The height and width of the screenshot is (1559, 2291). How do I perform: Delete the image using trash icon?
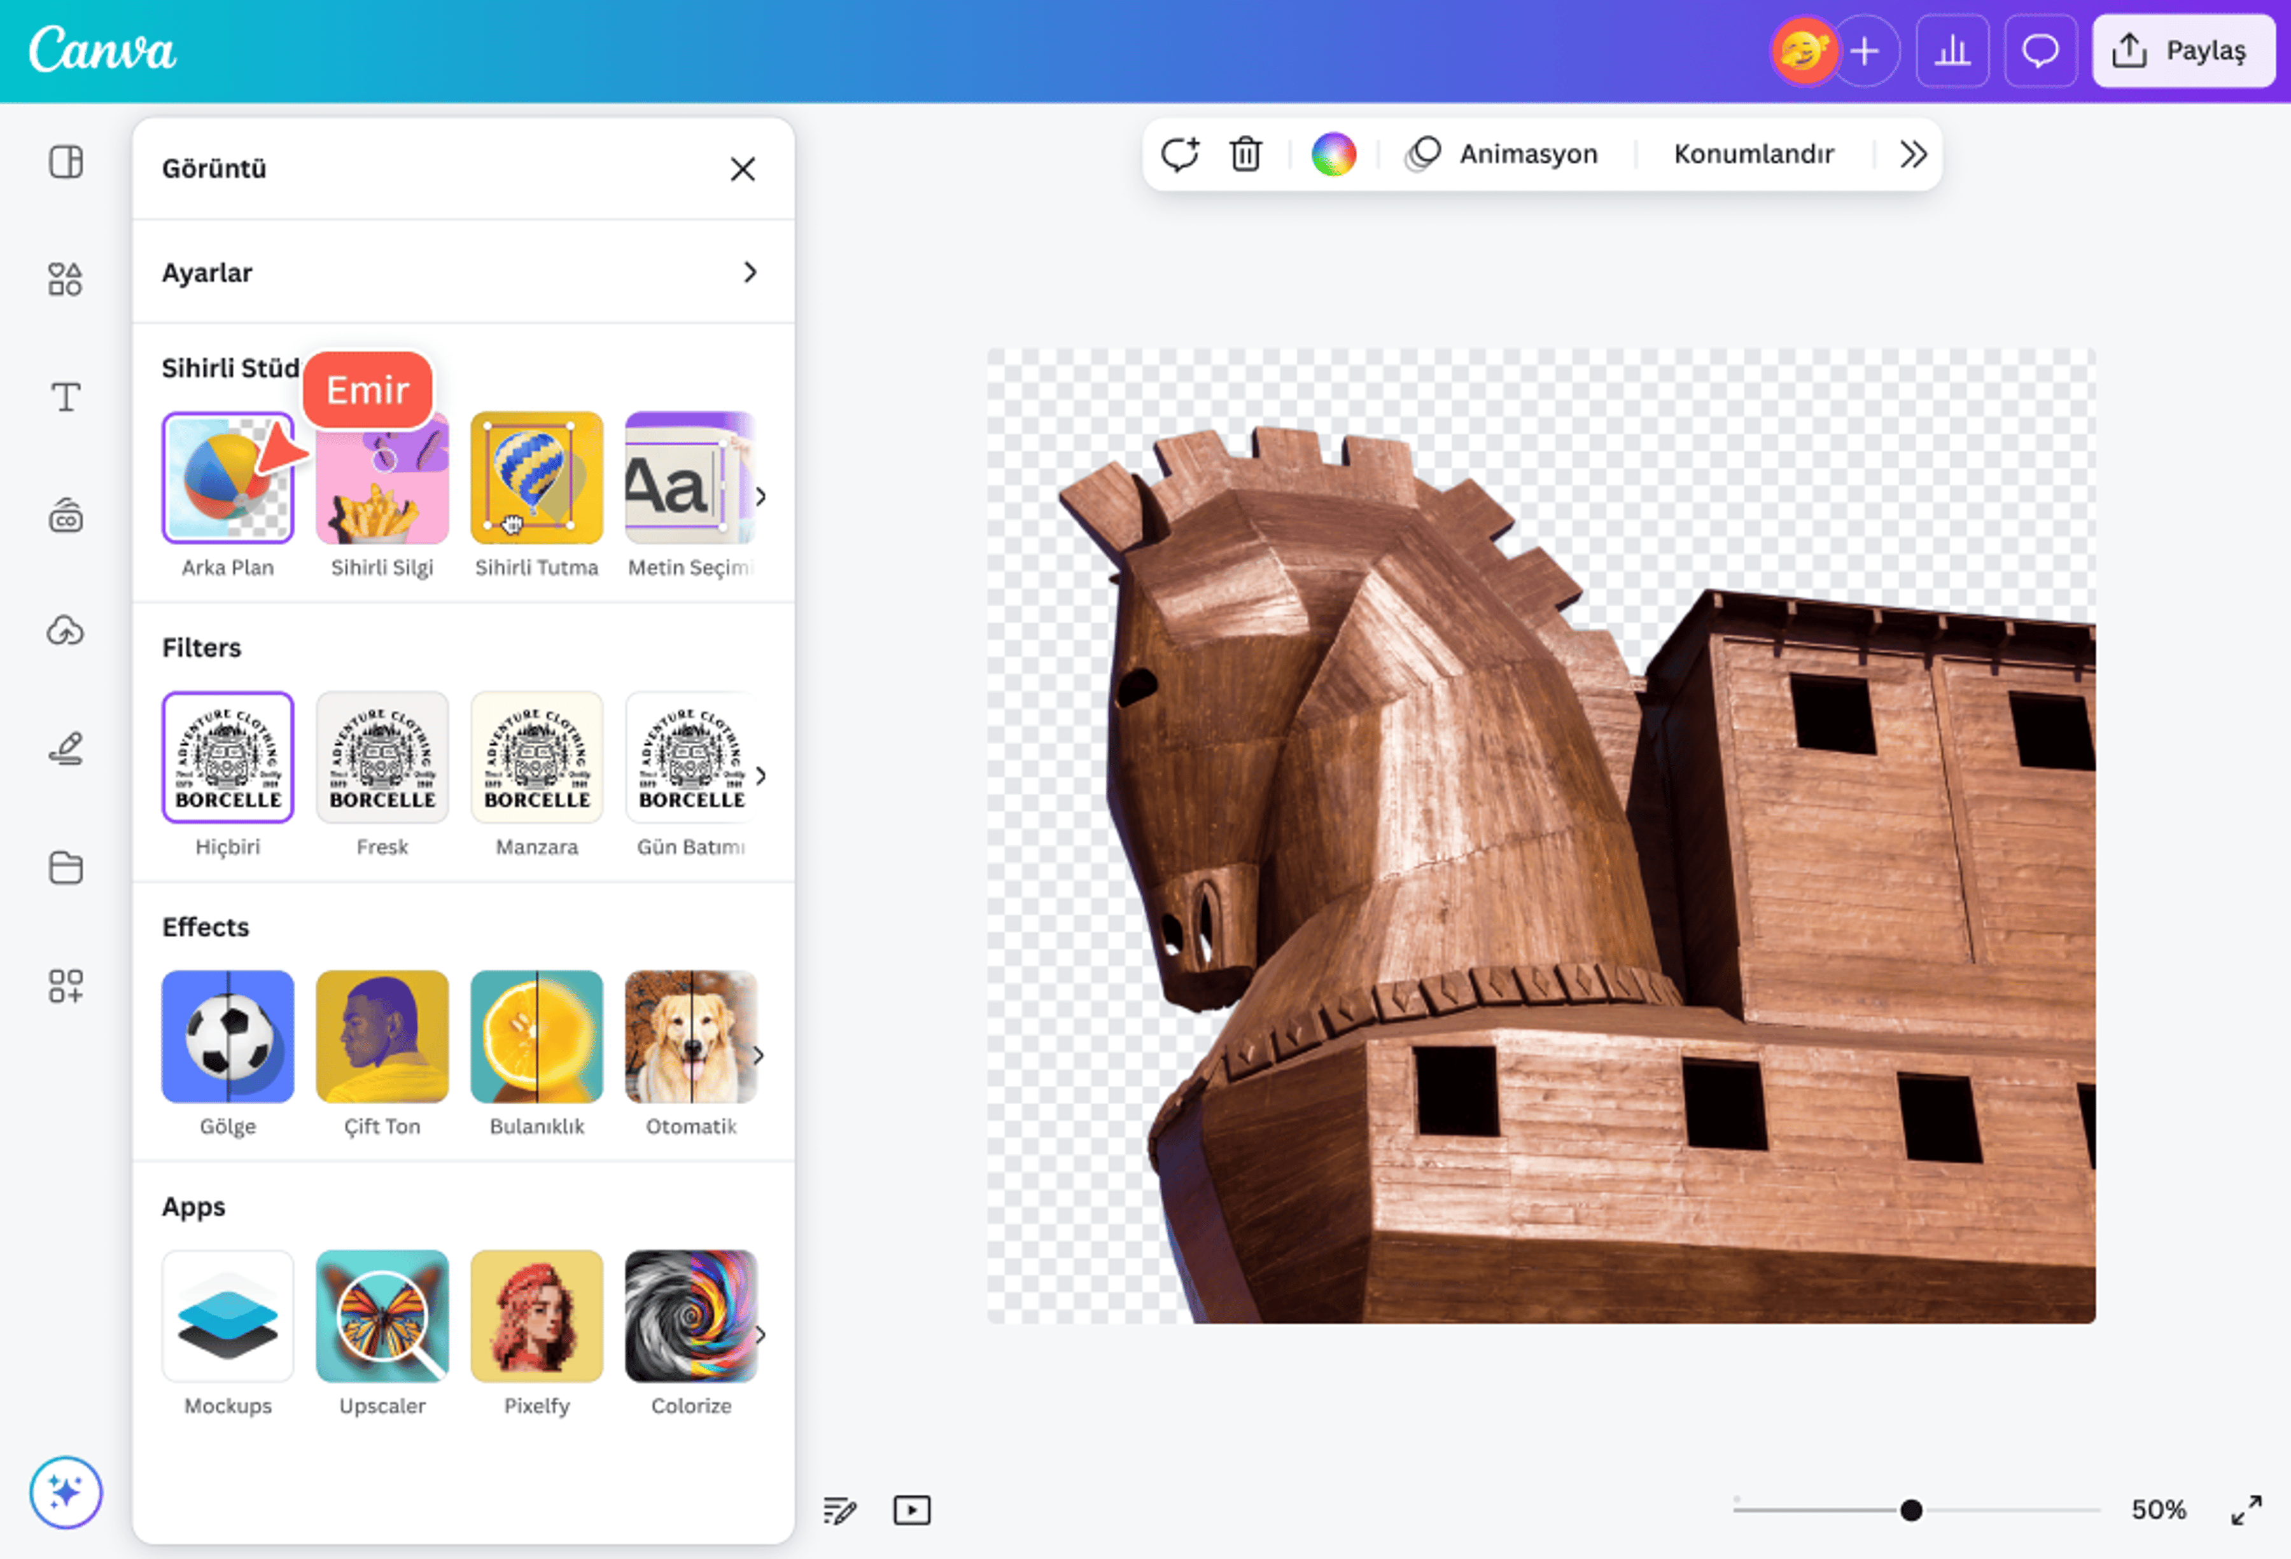(x=1246, y=154)
